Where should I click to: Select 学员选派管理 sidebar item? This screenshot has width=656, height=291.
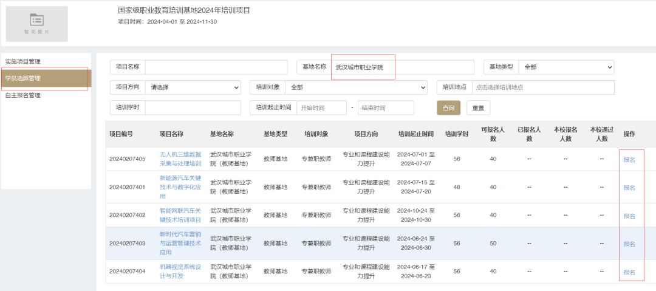pyautogui.click(x=23, y=78)
